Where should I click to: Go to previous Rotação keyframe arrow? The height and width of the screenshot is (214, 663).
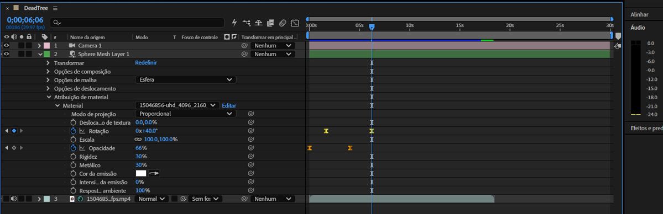coord(6,131)
